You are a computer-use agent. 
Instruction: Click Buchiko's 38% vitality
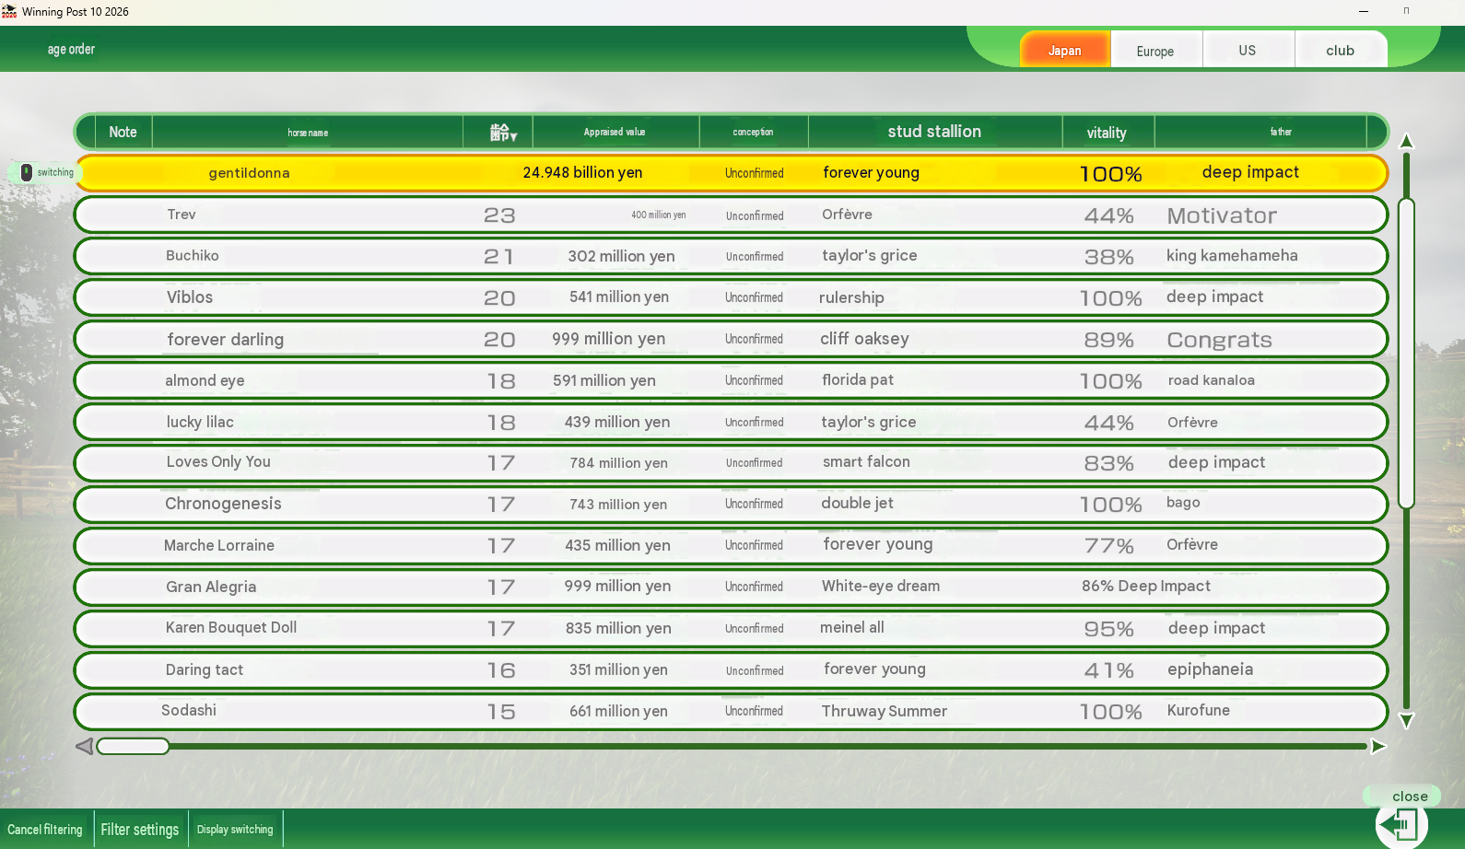pos(1108,257)
